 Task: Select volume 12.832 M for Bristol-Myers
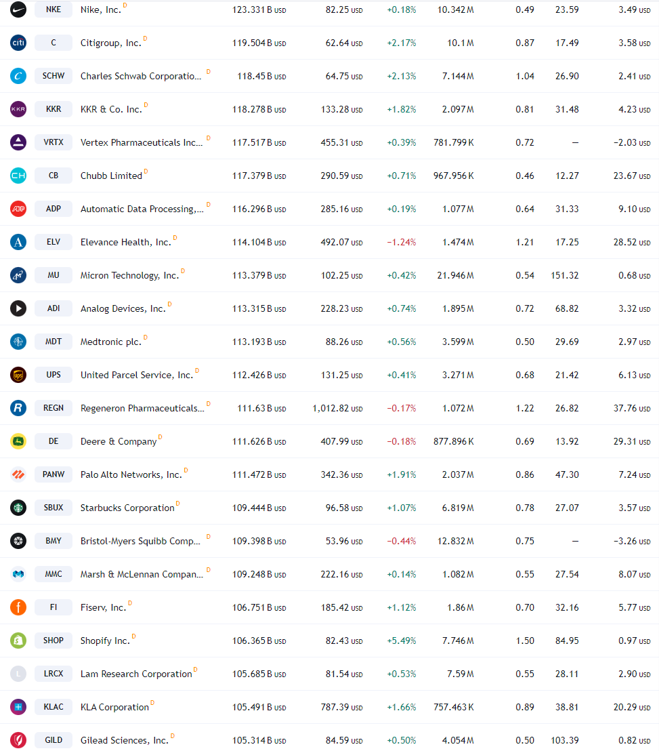click(x=456, y=541)
